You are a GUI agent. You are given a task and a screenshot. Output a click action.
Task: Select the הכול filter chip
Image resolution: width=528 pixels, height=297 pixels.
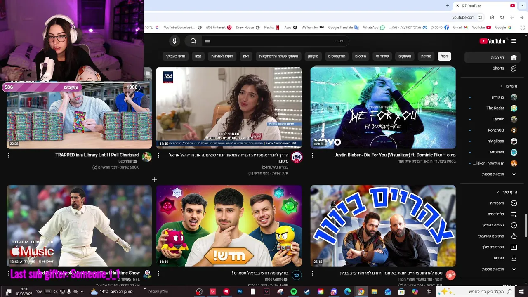444,56
